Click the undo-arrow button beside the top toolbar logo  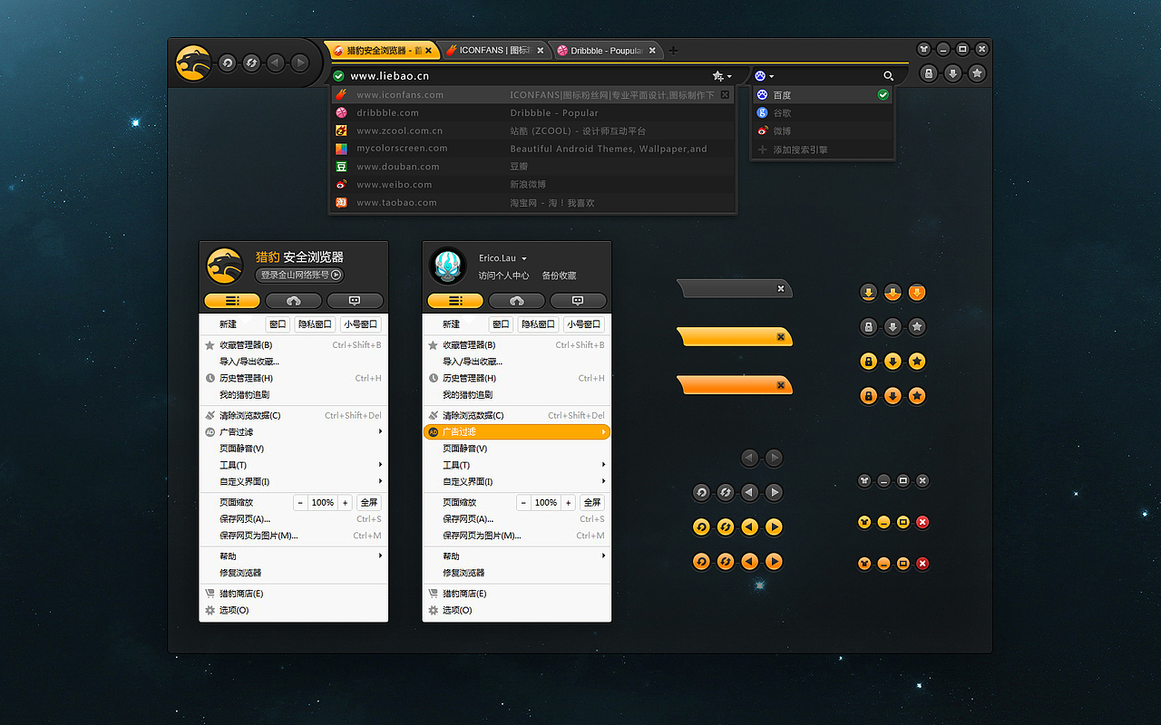point(228,63)
